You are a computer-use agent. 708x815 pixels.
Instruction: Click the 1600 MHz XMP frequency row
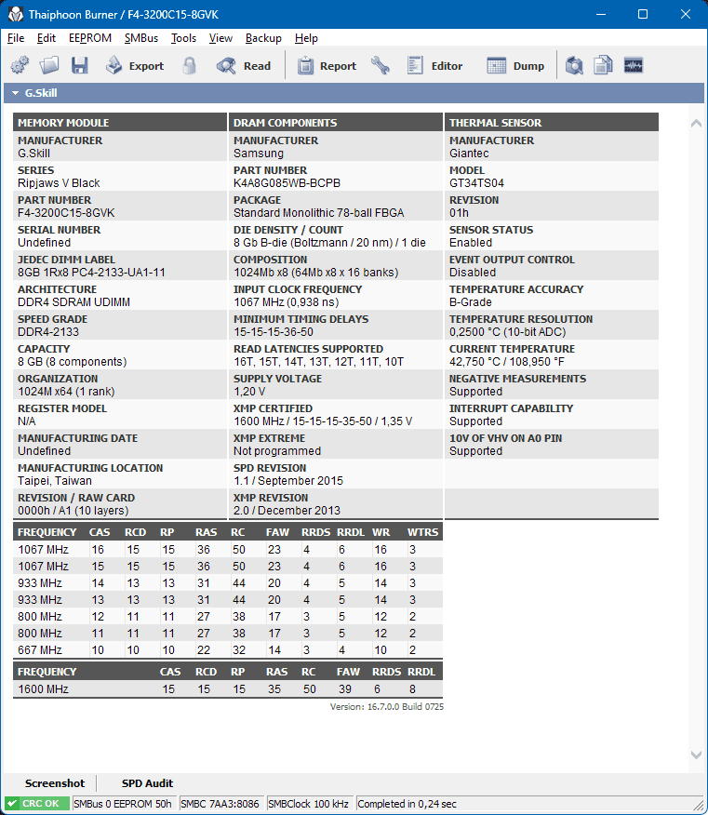(228, 688)
